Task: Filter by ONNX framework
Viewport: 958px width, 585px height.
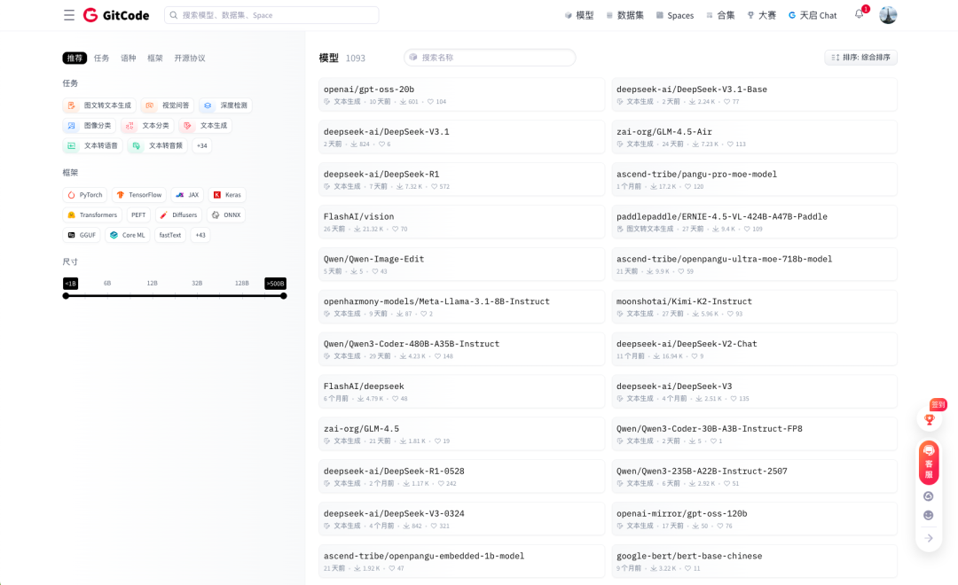Action: tap(226, 215)
